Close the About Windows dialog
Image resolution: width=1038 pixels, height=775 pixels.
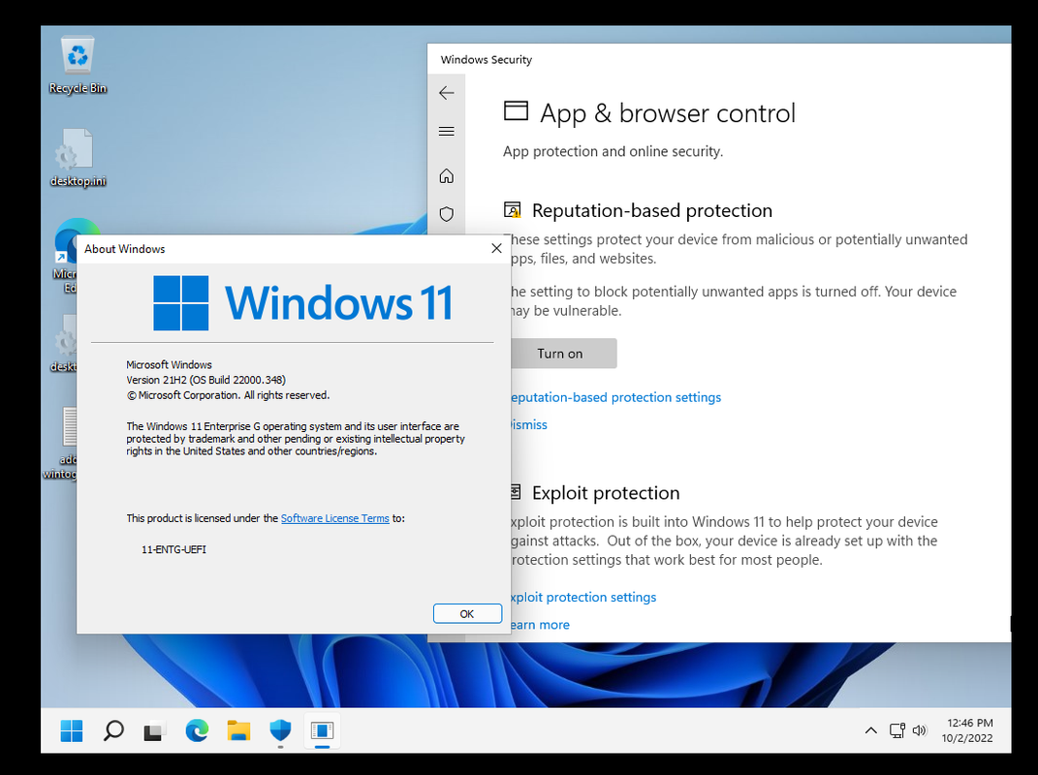[496, 248]
